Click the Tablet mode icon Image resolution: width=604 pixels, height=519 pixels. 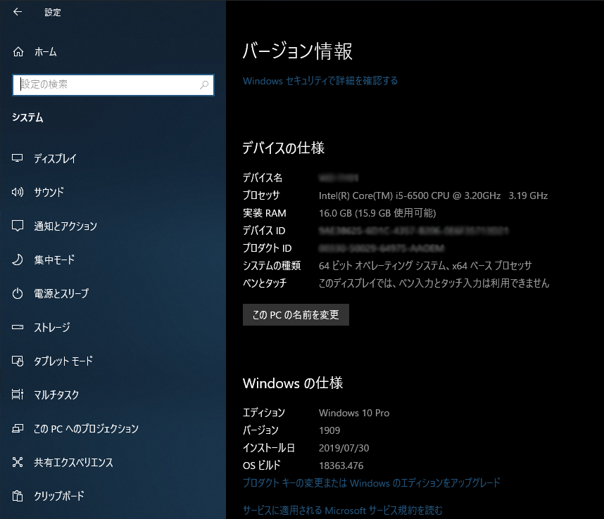click(18, 361)
